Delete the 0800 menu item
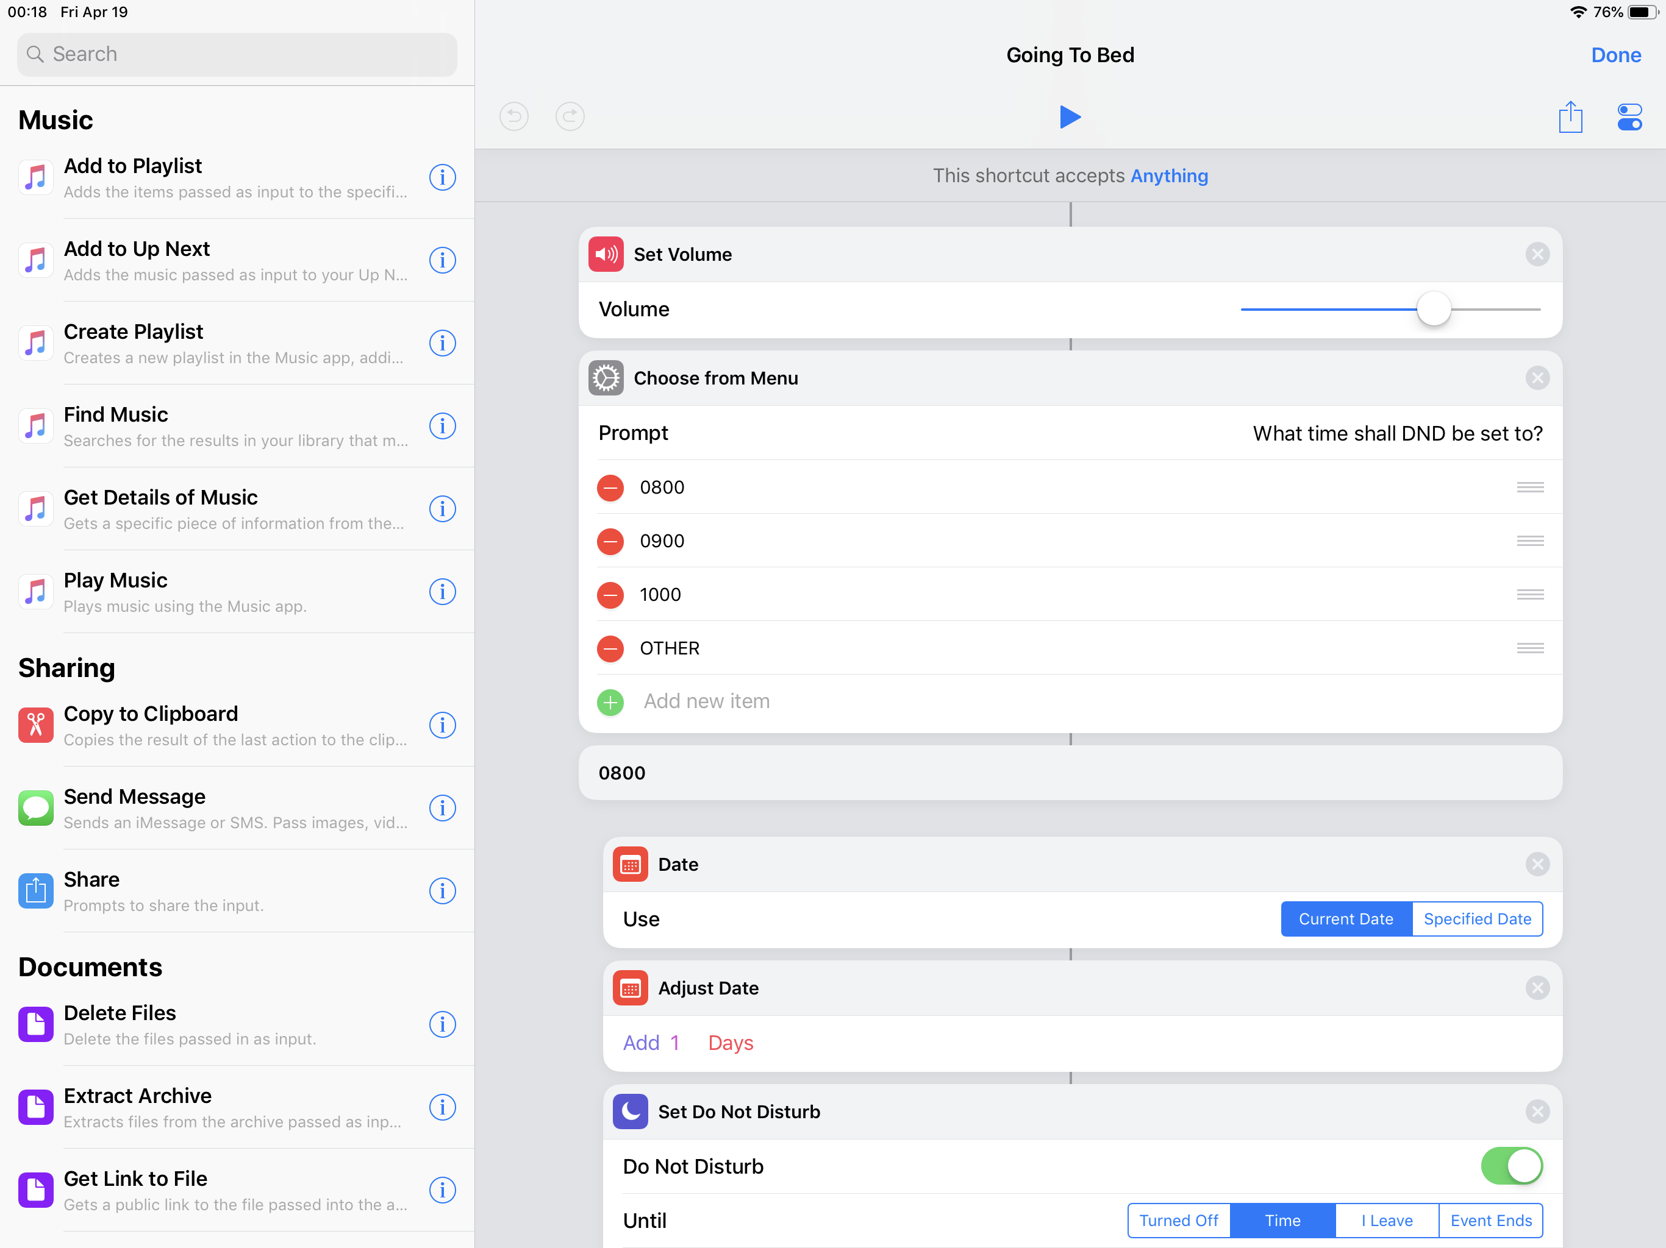The width and height of the screenshot is (1666, 1248). click(x=610, y=487)
